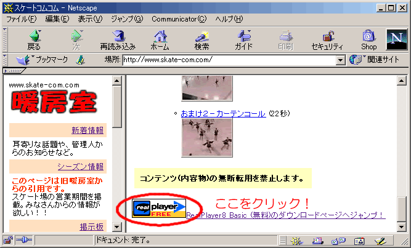Image resolution: width=411 pixels, height=248 pixels.
Task: Open Address Book from the component bar
Action: pyautogui.click(x=359, y=241)
